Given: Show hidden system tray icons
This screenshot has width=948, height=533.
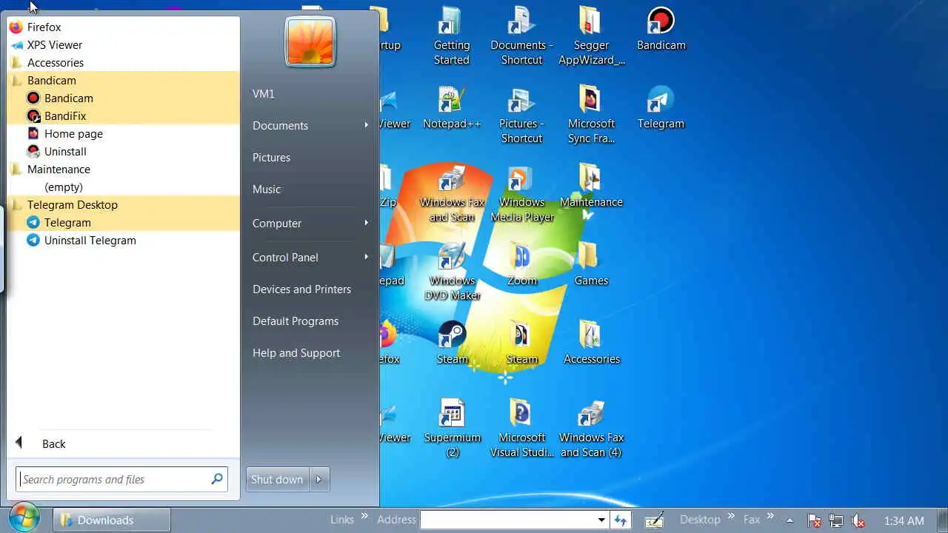Looking at the screenshot, I should pos(790,520).
